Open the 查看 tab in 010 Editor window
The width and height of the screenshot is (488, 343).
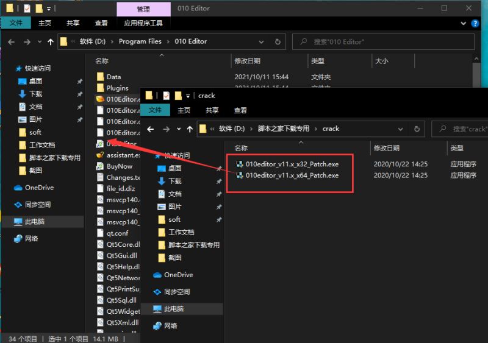point(101,23)
